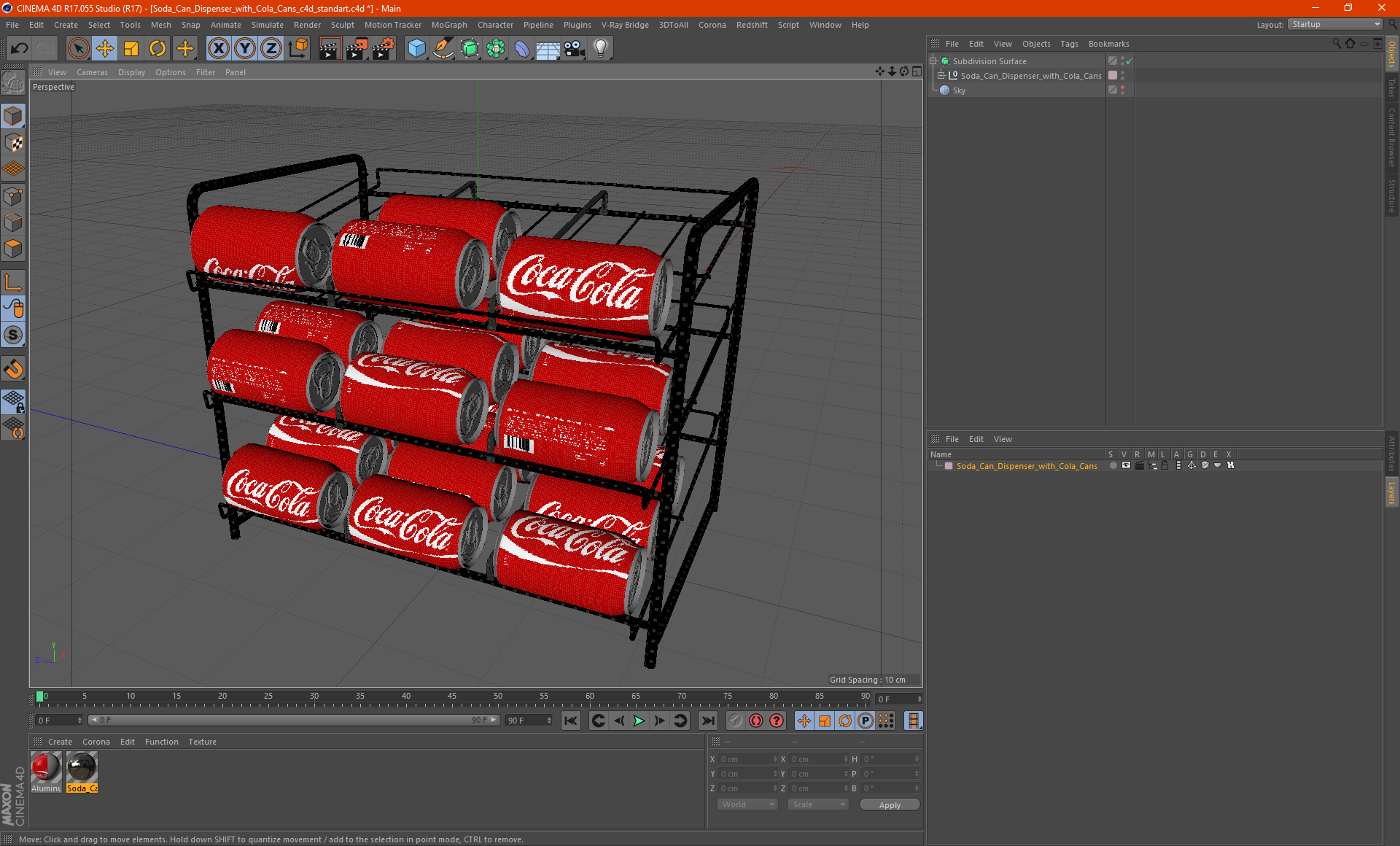Toggle X axis lock
1400x846 pixels.
coord(218,49)
